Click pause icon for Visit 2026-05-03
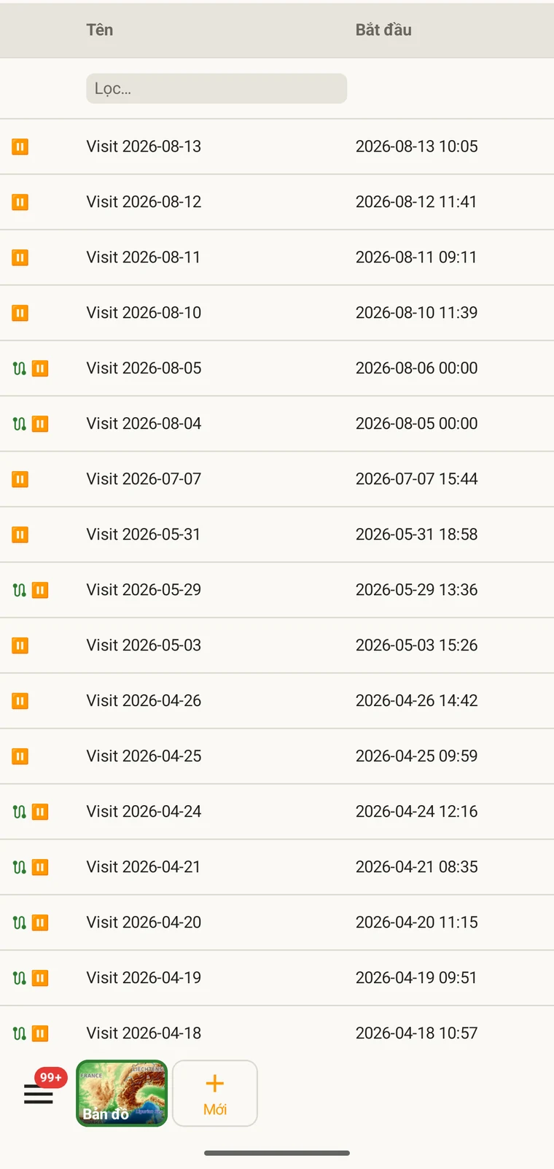This screenshot has height=1169, width=554. coord(20,645)
